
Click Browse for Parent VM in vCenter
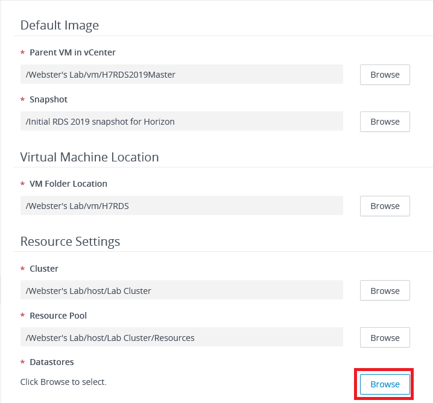tap(385, 75)
